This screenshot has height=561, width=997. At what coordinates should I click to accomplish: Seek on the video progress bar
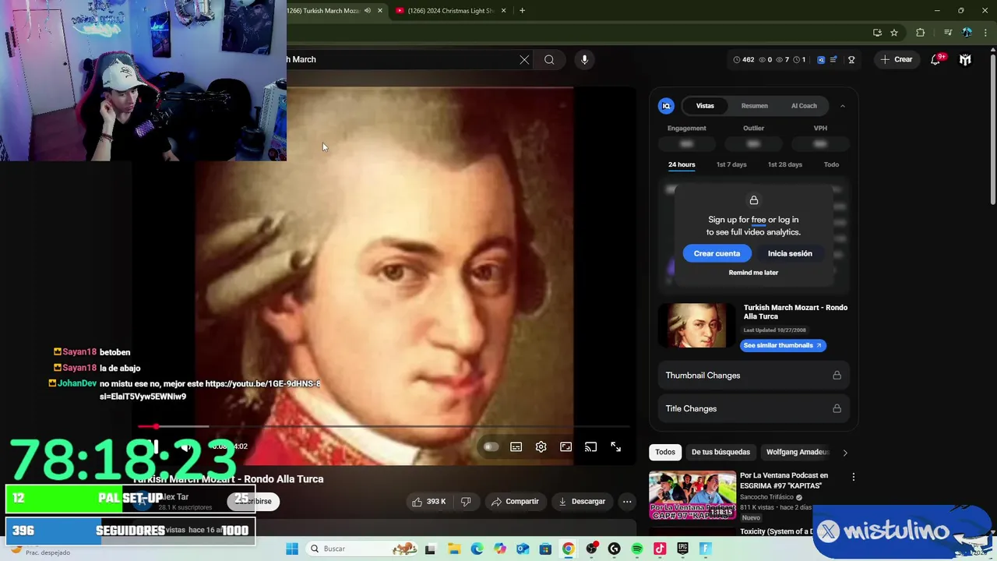[x=384, y=426]
